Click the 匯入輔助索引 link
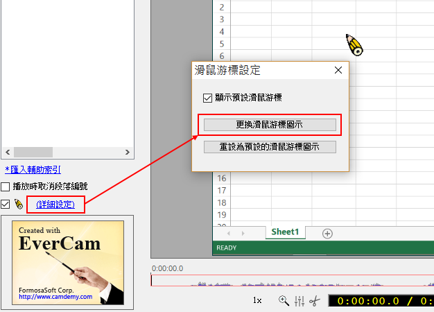434x312 pixels. (x=33, y=169)
